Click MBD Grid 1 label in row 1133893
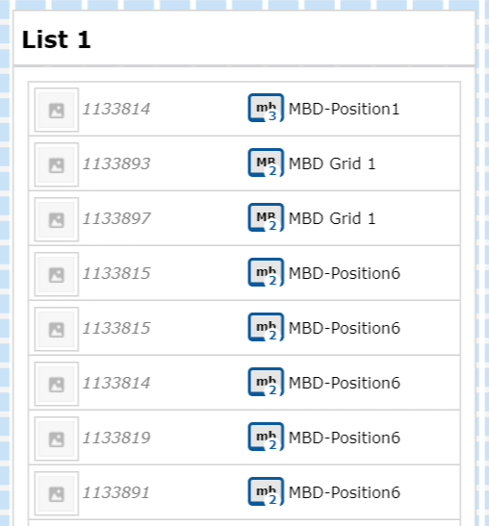 coord(332,163)
